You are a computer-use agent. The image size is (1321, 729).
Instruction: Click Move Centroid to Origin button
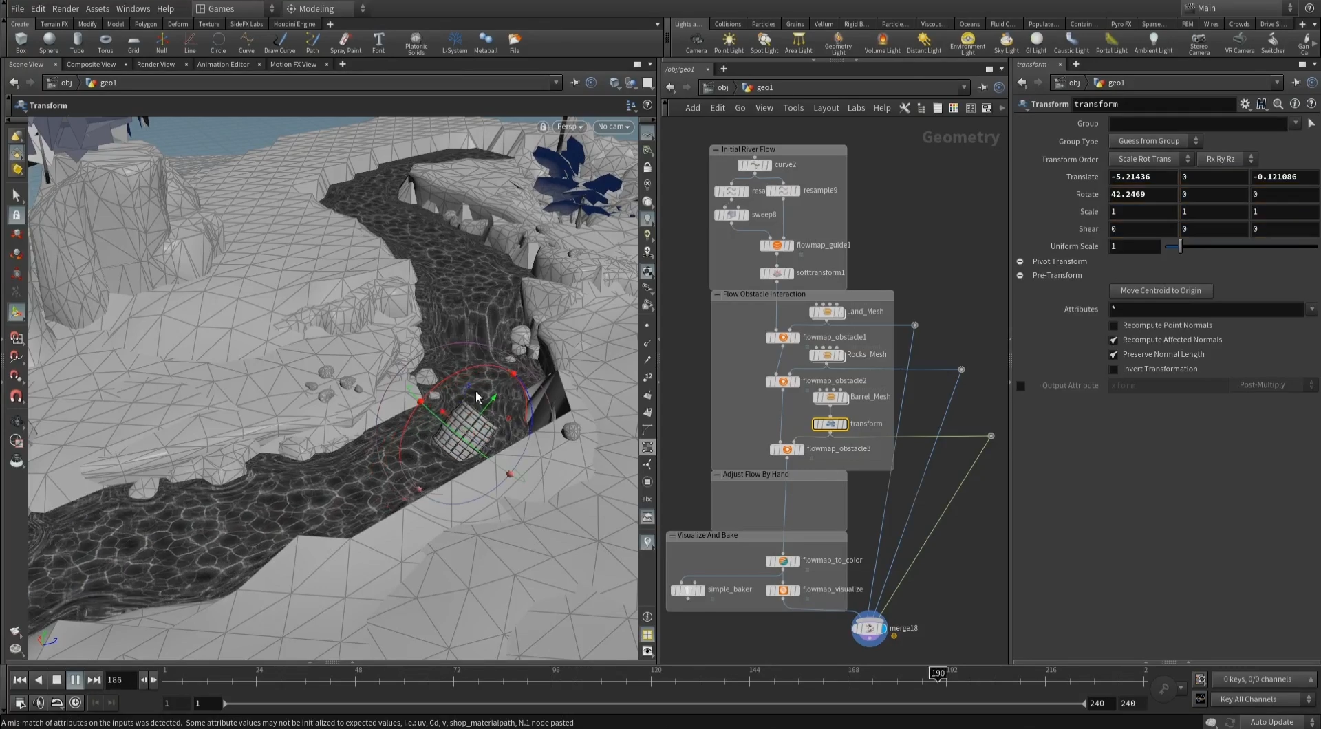1160,291
